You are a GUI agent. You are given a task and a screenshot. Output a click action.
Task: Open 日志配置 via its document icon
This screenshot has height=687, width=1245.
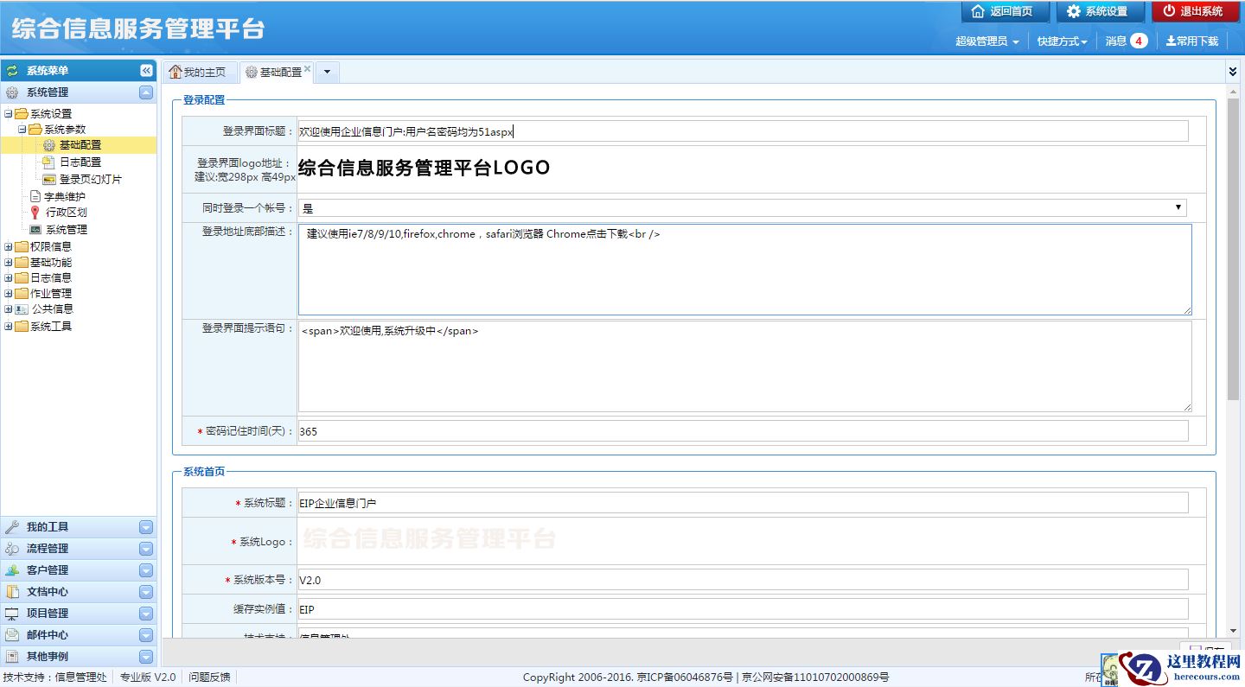(49, 162)
